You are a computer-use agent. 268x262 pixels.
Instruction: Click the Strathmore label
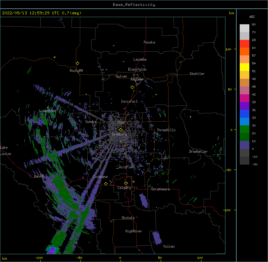(x=160, y=189)
